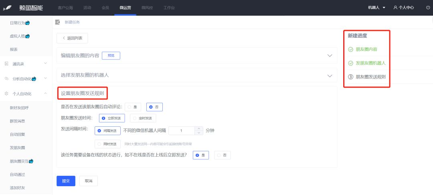This screenshot has width=433, height=195.
Task: Select 同时发送 simultaneous option
Action: coord(107,144)
